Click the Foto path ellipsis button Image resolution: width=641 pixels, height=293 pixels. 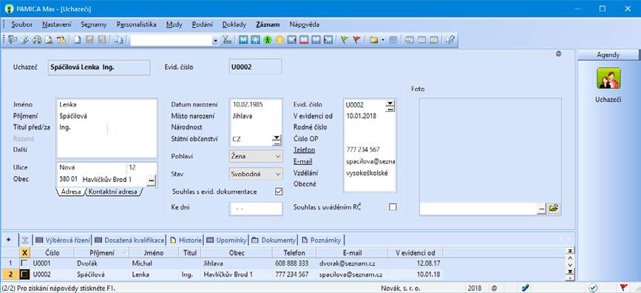pos(541,209)
